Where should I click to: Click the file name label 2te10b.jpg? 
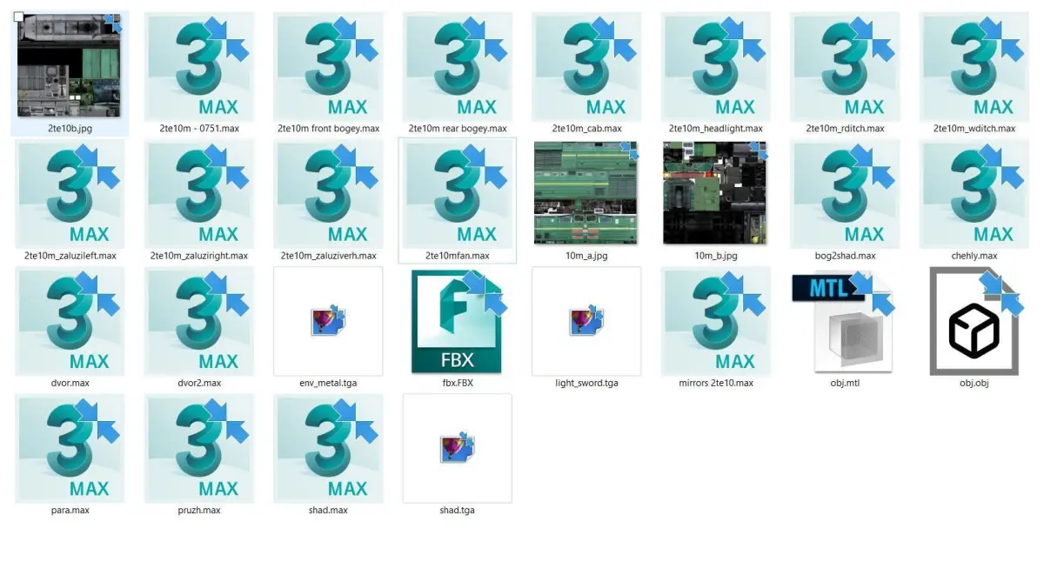(70, 129)
